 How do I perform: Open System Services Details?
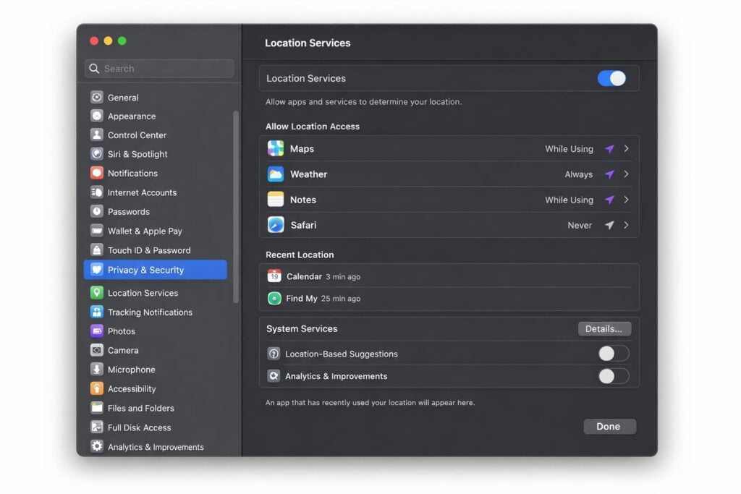pos(604,328)
